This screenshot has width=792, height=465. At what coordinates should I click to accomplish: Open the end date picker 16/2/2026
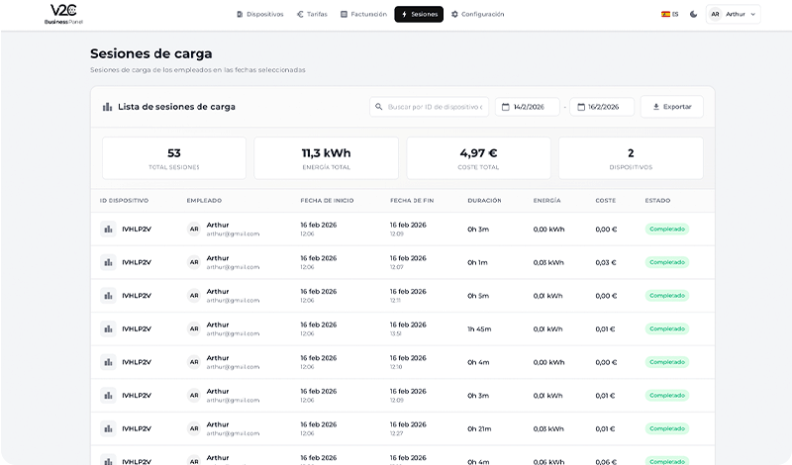coord(602,107)
